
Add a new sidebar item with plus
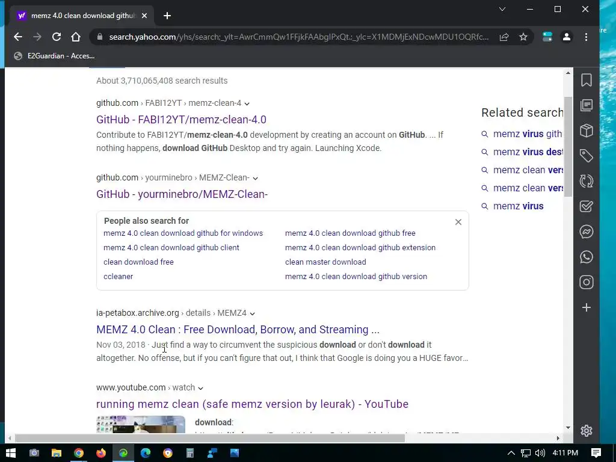point(587,307)
